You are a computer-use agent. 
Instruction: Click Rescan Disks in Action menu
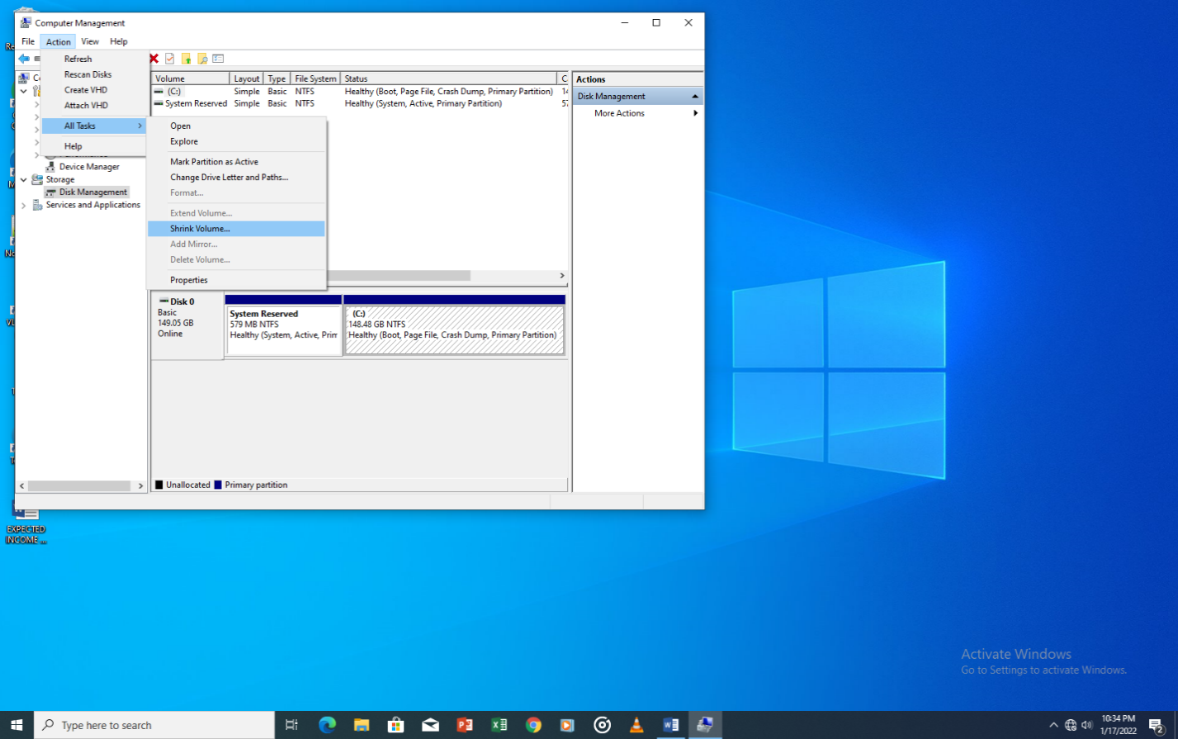[x=88, y=74]
